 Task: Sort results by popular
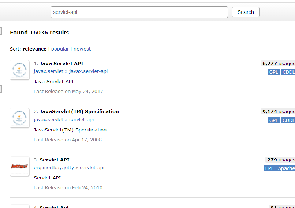coord(60,49)
